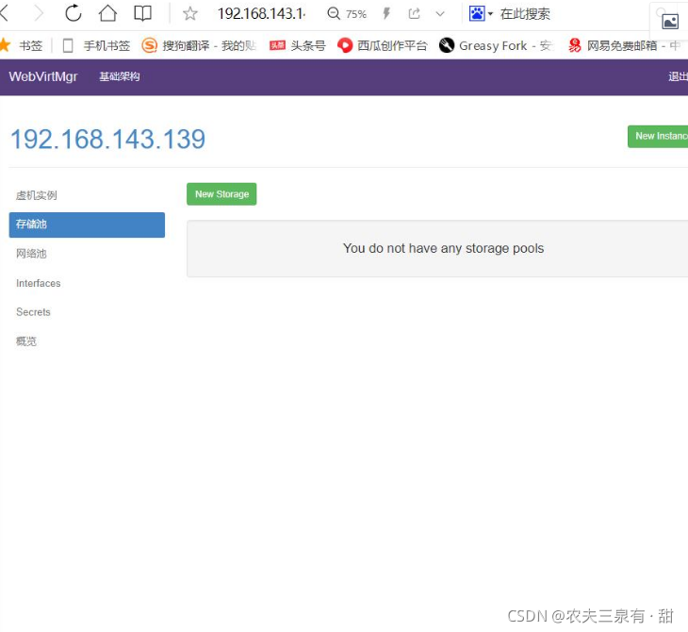Screen dimensions: 688x632
Task: Open the 基础架构 navbar menu
Action: (120, 76)
